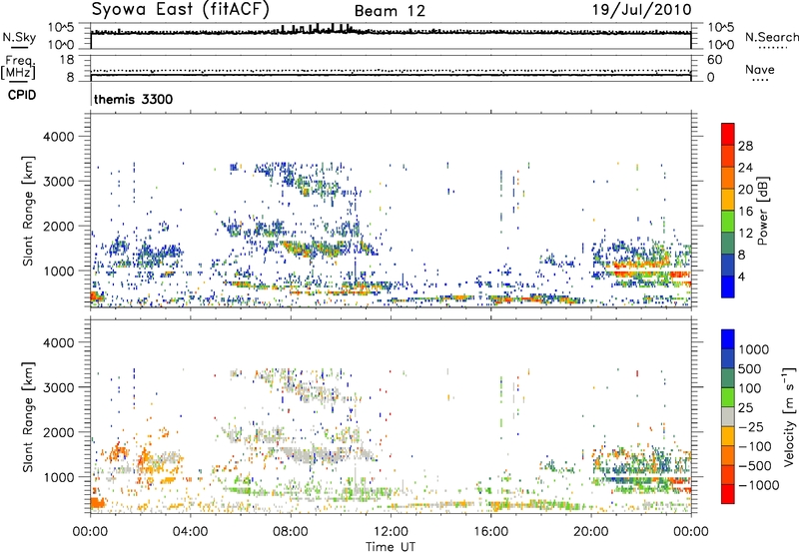
Task: Click the "Beam 12" label
Action: coord(390,11)
